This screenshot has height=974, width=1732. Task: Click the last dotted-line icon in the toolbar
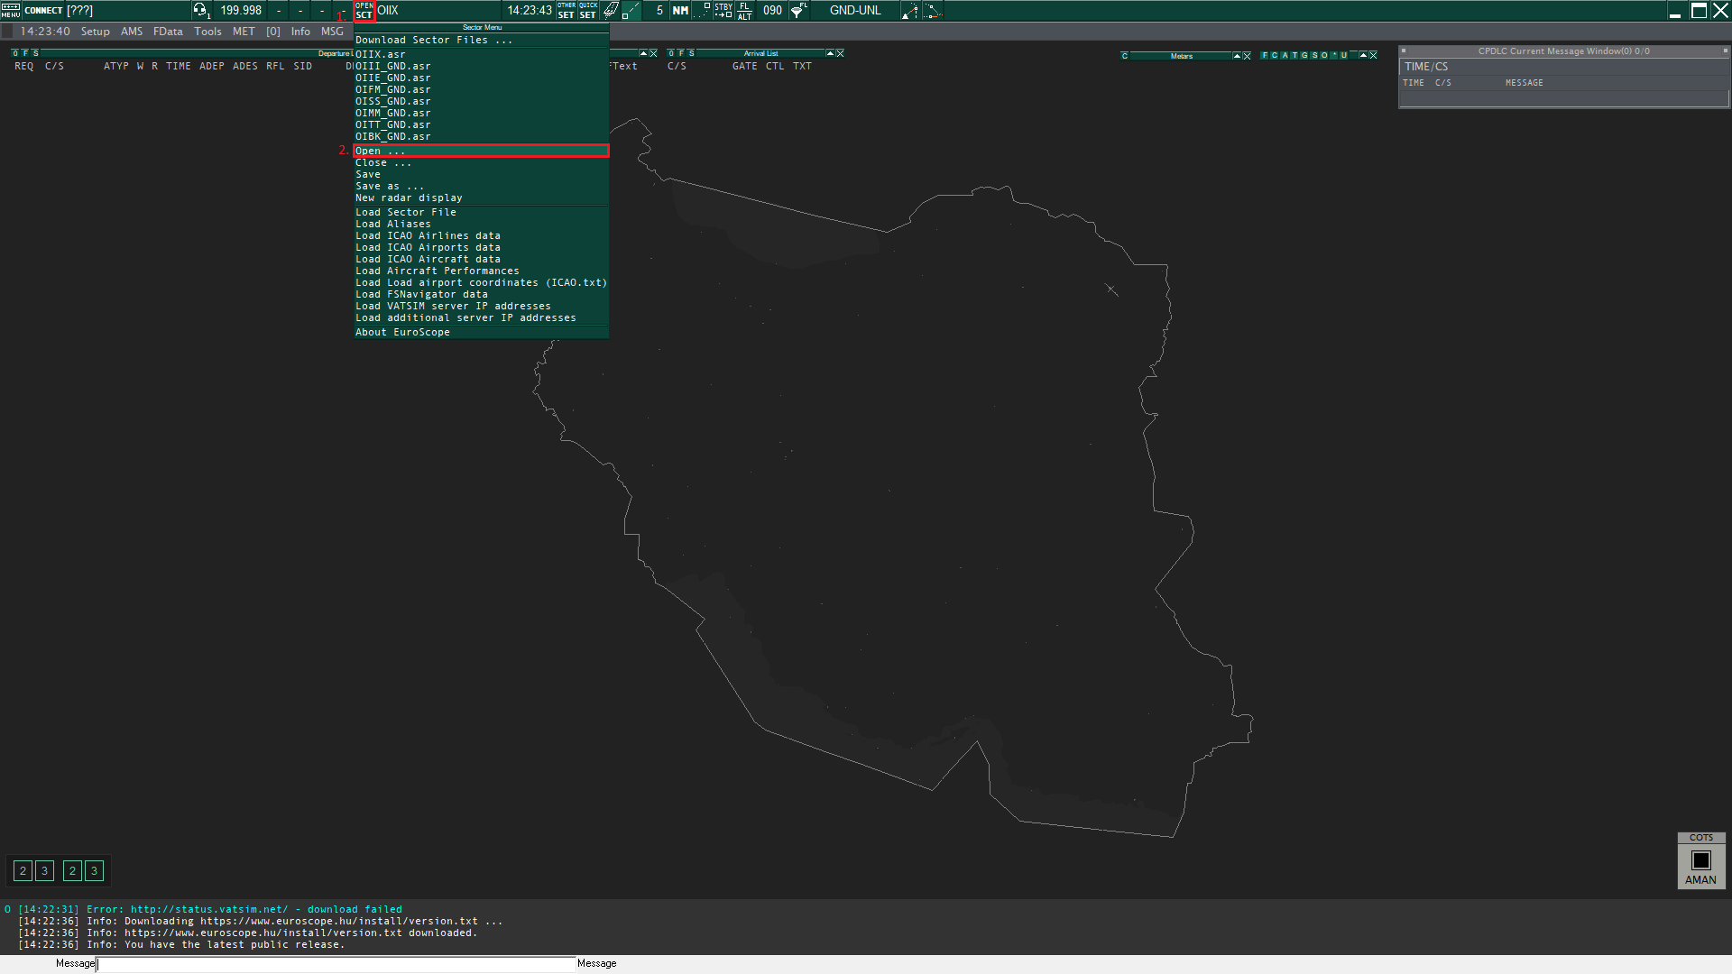click(933, 10)
